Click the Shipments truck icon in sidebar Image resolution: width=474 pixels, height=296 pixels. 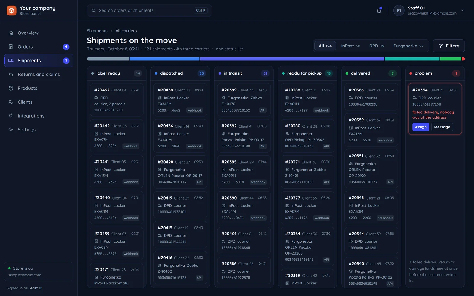(11, 61)
